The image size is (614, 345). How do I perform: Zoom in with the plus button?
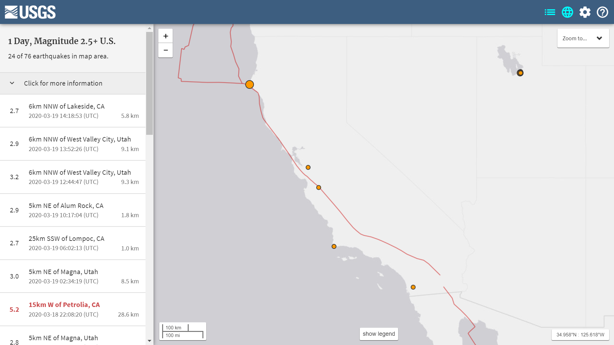166,36
